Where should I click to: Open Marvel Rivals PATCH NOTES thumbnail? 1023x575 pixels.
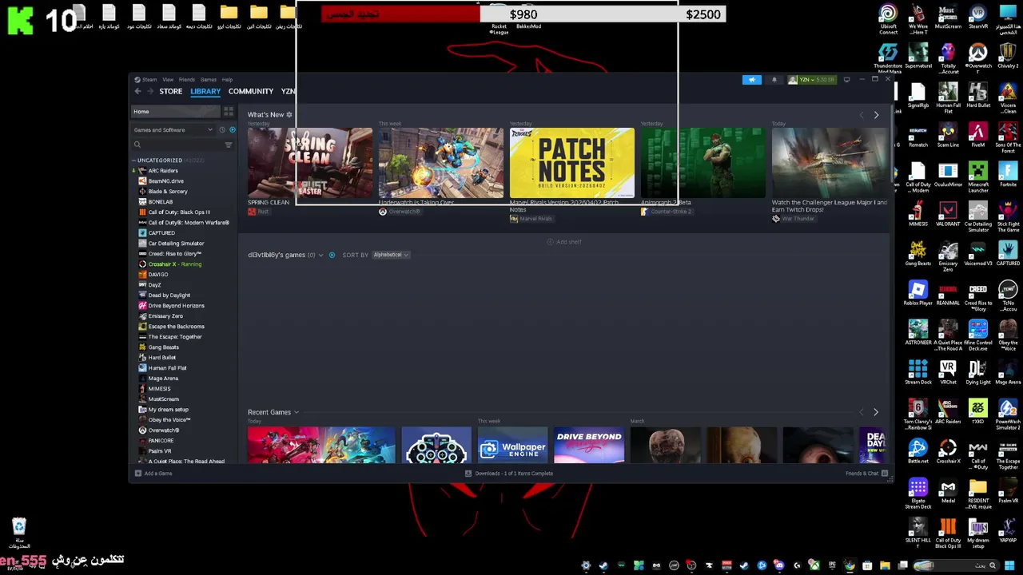572,163
